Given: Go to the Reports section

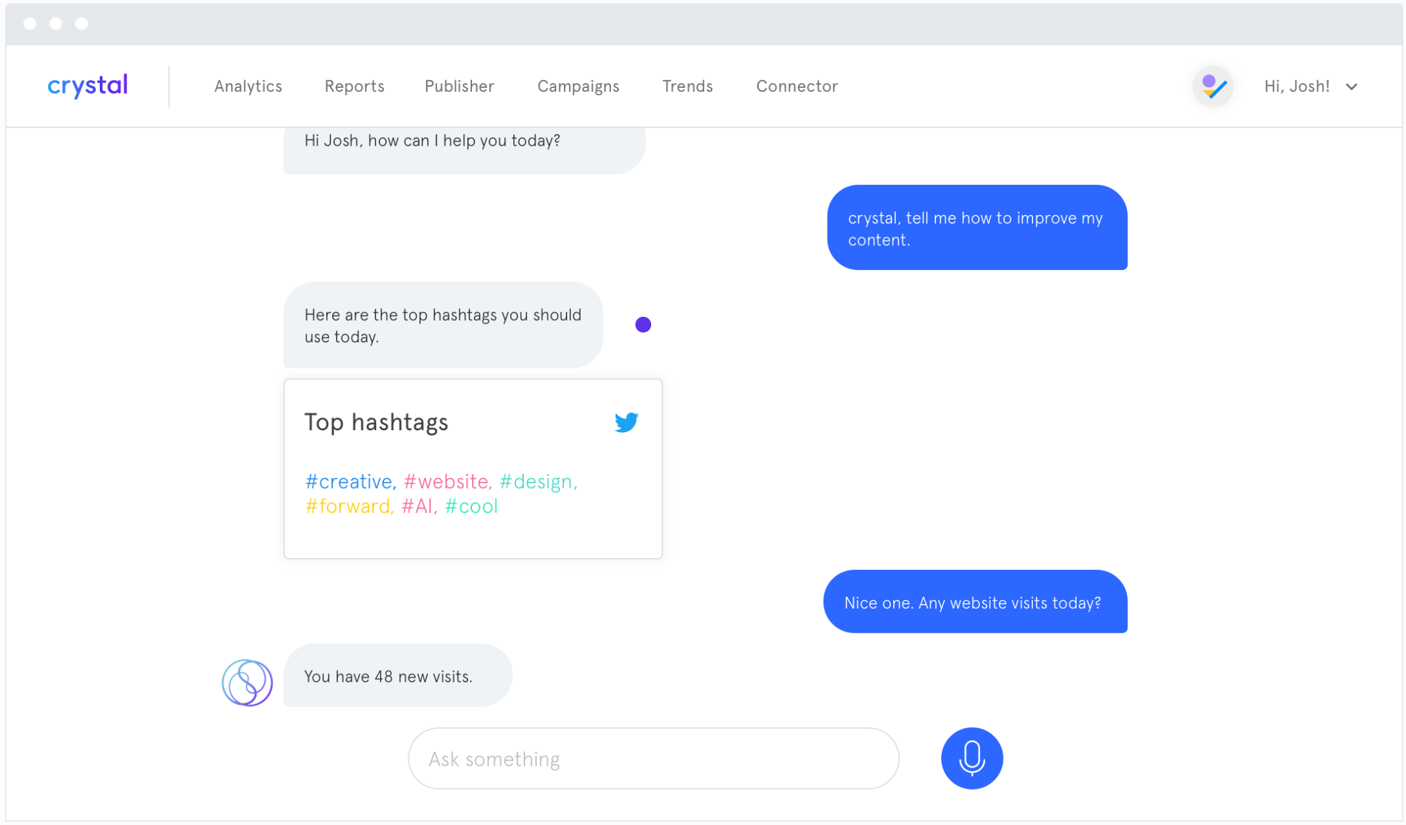Looking at the screenshot, I should point(354,86).
